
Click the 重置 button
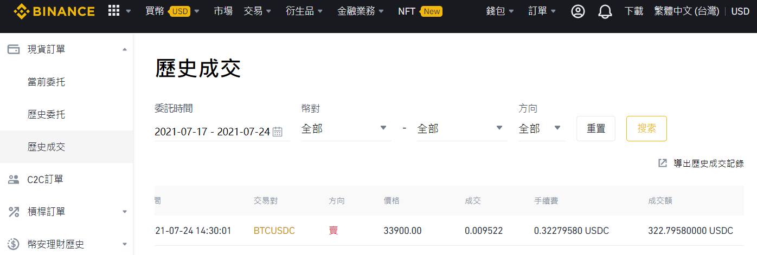[596, 129]
